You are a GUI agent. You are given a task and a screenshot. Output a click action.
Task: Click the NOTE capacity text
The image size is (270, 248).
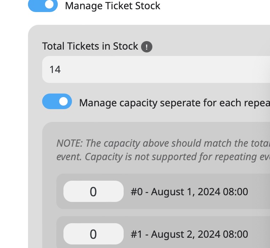163,150
